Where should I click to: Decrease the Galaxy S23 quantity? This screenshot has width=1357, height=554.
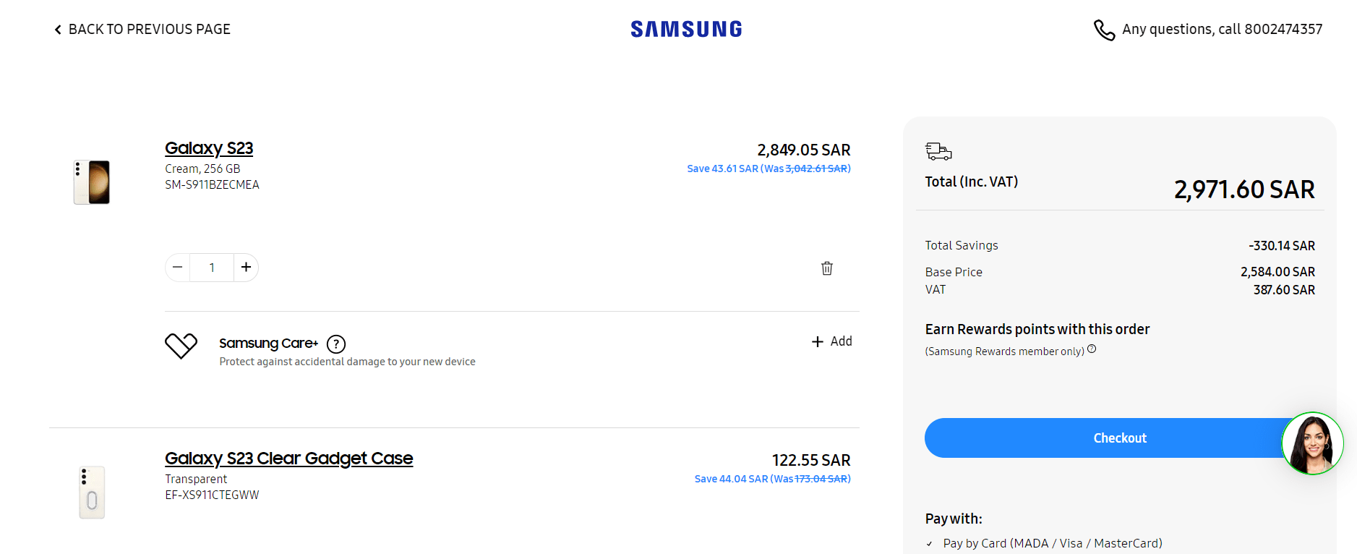pyautogui.click(x=177, y=267)
